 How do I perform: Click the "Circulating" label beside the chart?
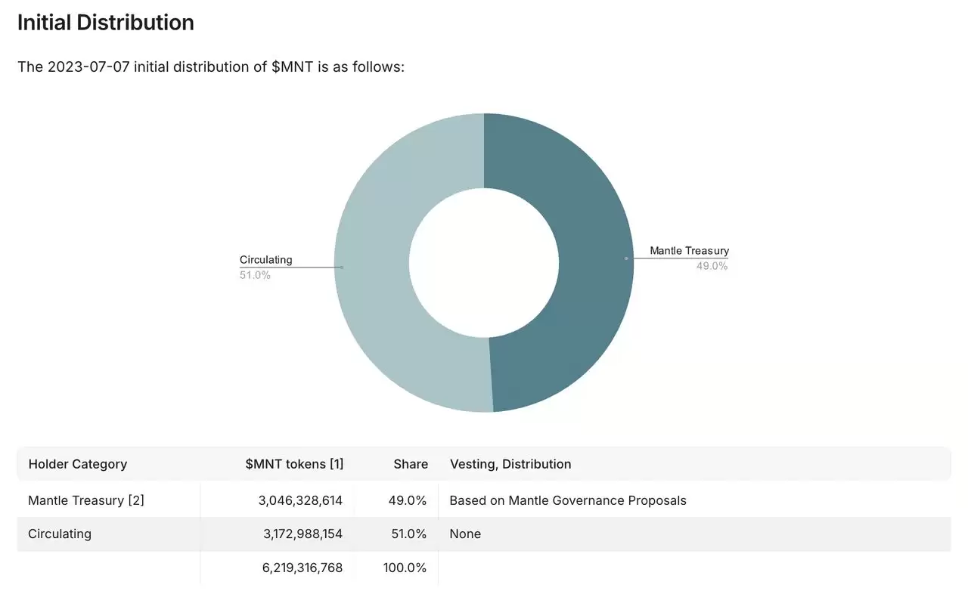click(265, 260)
